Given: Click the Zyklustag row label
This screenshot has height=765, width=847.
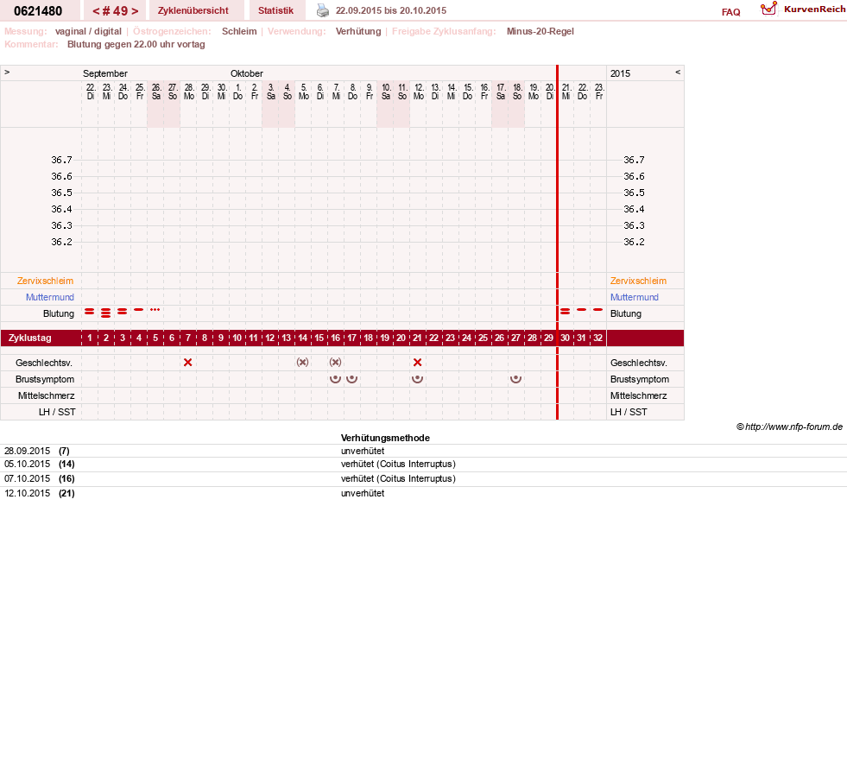Looking at the screenshot, I should pos(29,338).
